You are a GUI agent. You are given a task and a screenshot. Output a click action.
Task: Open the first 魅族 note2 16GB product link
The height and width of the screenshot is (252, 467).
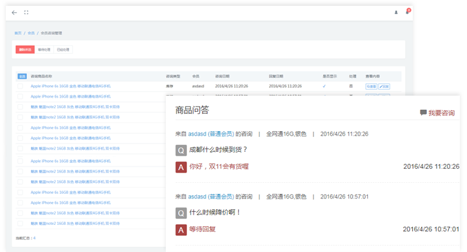click(x=75, y=107)
